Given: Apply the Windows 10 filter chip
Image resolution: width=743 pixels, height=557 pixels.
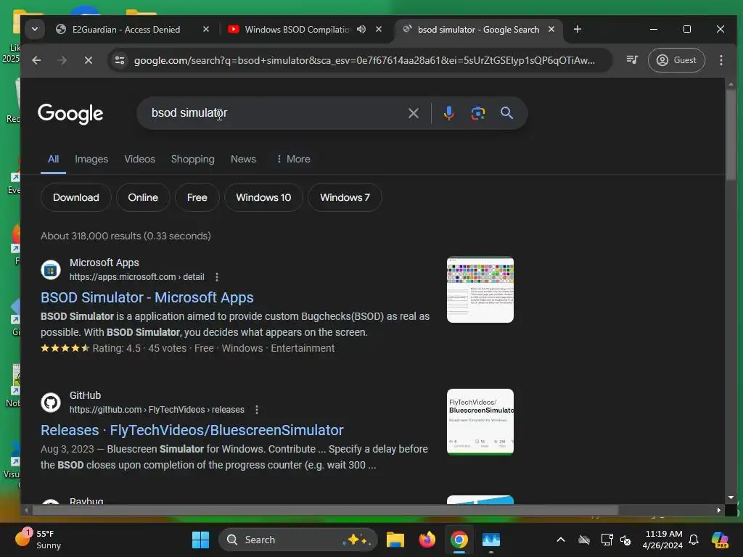Looking at the screenshot, I should 263,197.
